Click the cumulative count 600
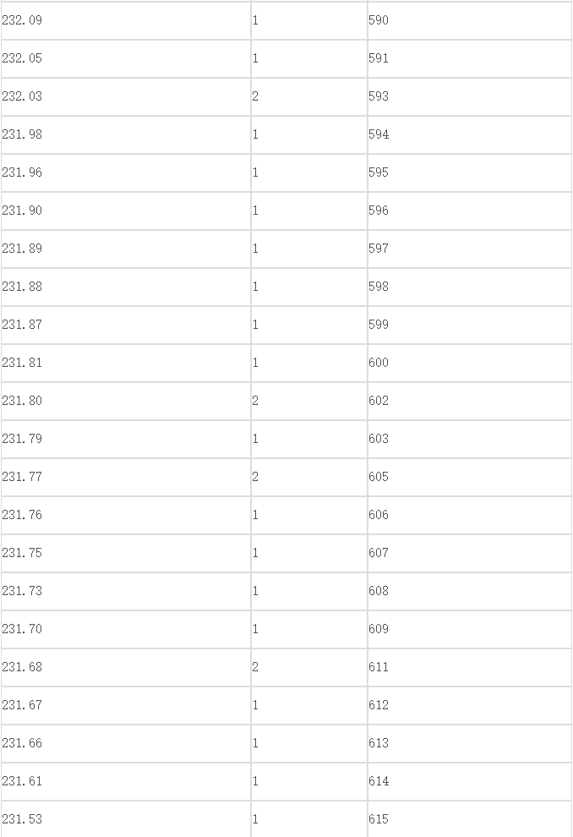 (470, 363)
